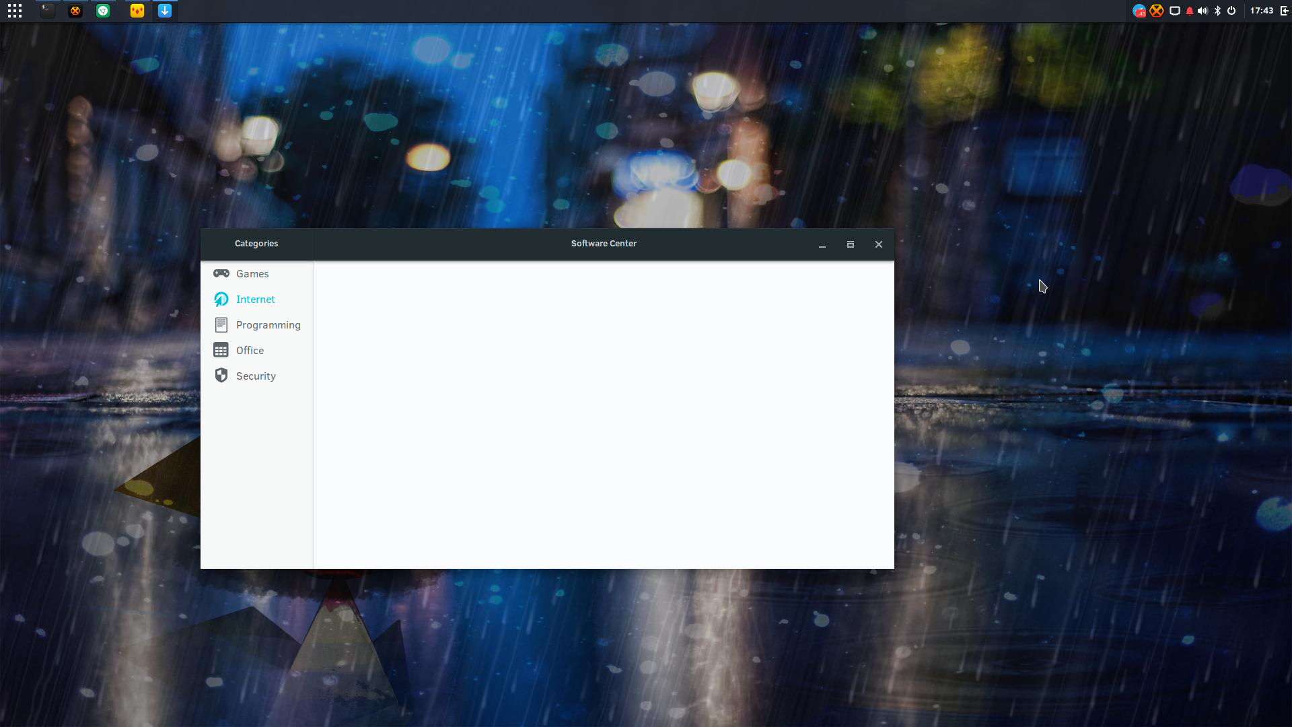Open the green Chromium browser icon
This screenshot has height=727, width=1292.
pyautogui.click(x=103, y=11)
